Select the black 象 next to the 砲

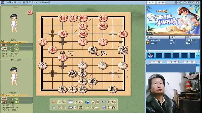click(83, 73)
